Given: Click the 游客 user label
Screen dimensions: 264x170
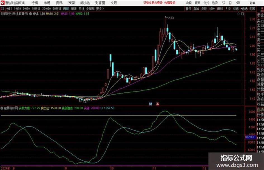Looking at the screenshot, I should 252,3.
